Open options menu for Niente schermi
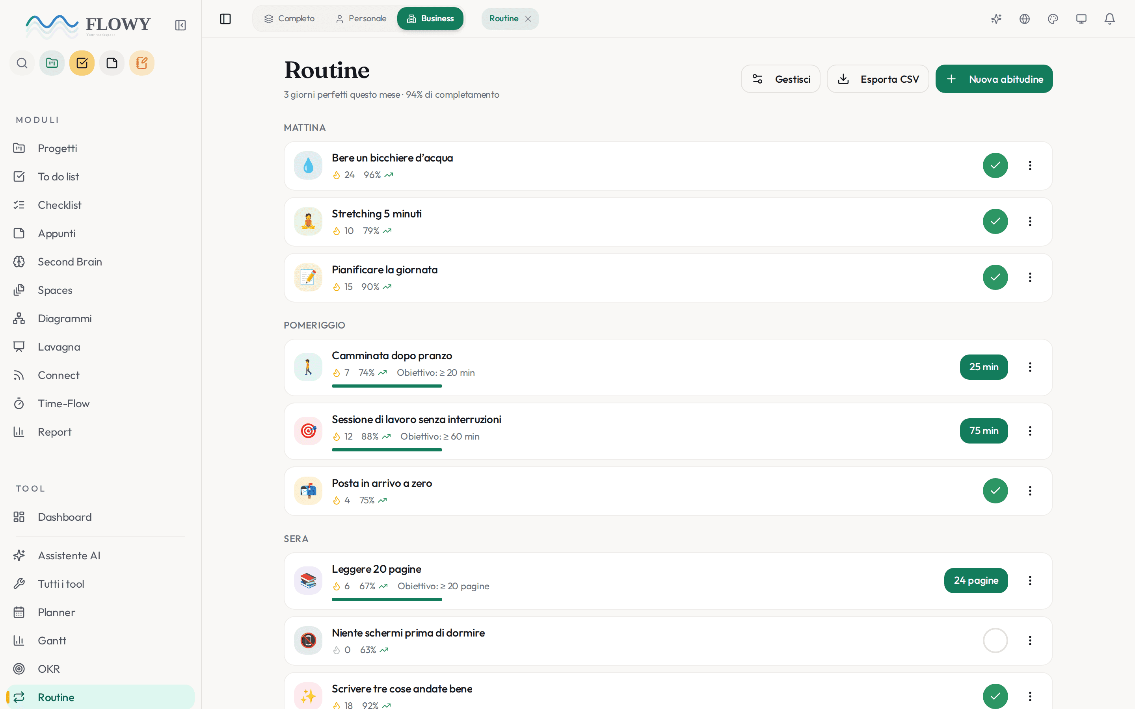 coord(1030,640)
